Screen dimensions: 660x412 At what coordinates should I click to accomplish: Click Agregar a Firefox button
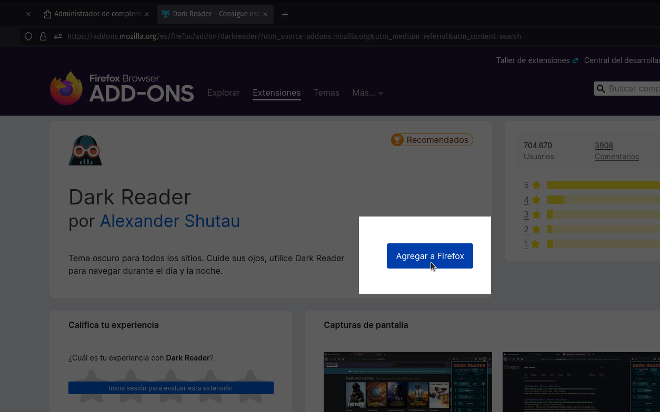tap(429, 256)
